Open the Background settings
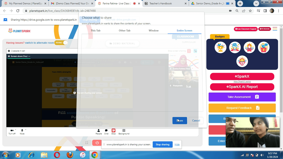The width and height of the screenshot is (283, 159). point(124,132)
